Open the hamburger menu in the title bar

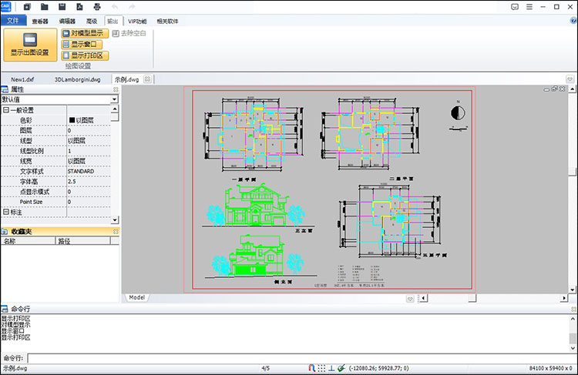pyautogui.click(x=529, y=7)
